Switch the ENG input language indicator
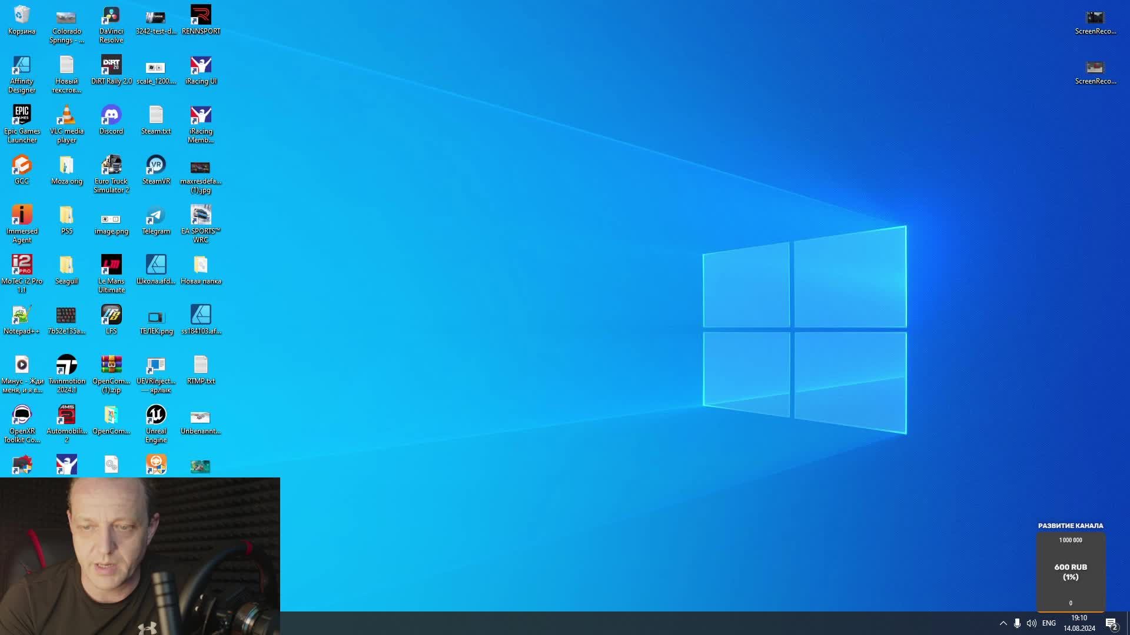This screenshot has width=1130, height=635. pos(1049,623)
